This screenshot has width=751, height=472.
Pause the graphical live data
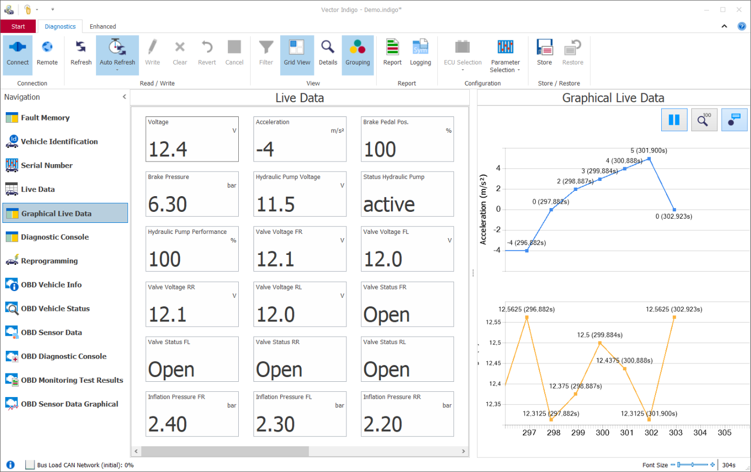coord(674,120)
